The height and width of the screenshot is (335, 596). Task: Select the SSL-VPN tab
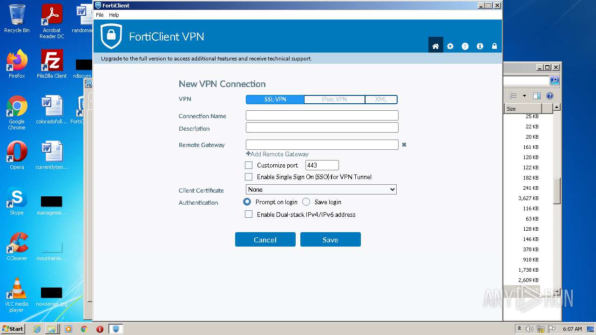275,99
